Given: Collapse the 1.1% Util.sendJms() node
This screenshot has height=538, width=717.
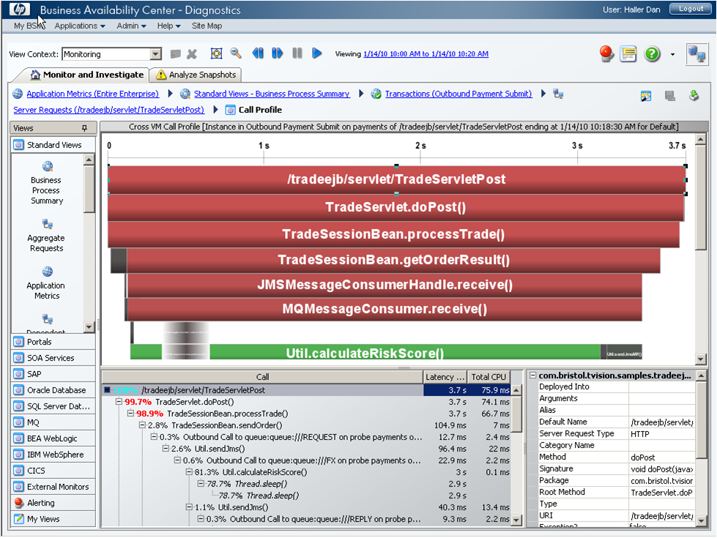Looking at the screenshot, I should (x=189, y=507).
